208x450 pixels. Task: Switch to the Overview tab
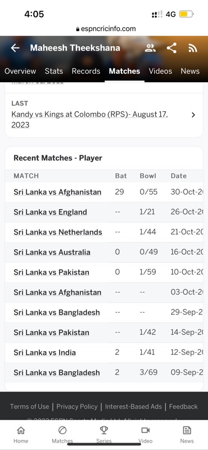20,71
